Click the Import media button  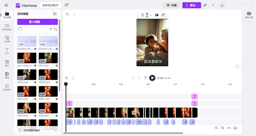pyautogui.click(x=34, y=22)
